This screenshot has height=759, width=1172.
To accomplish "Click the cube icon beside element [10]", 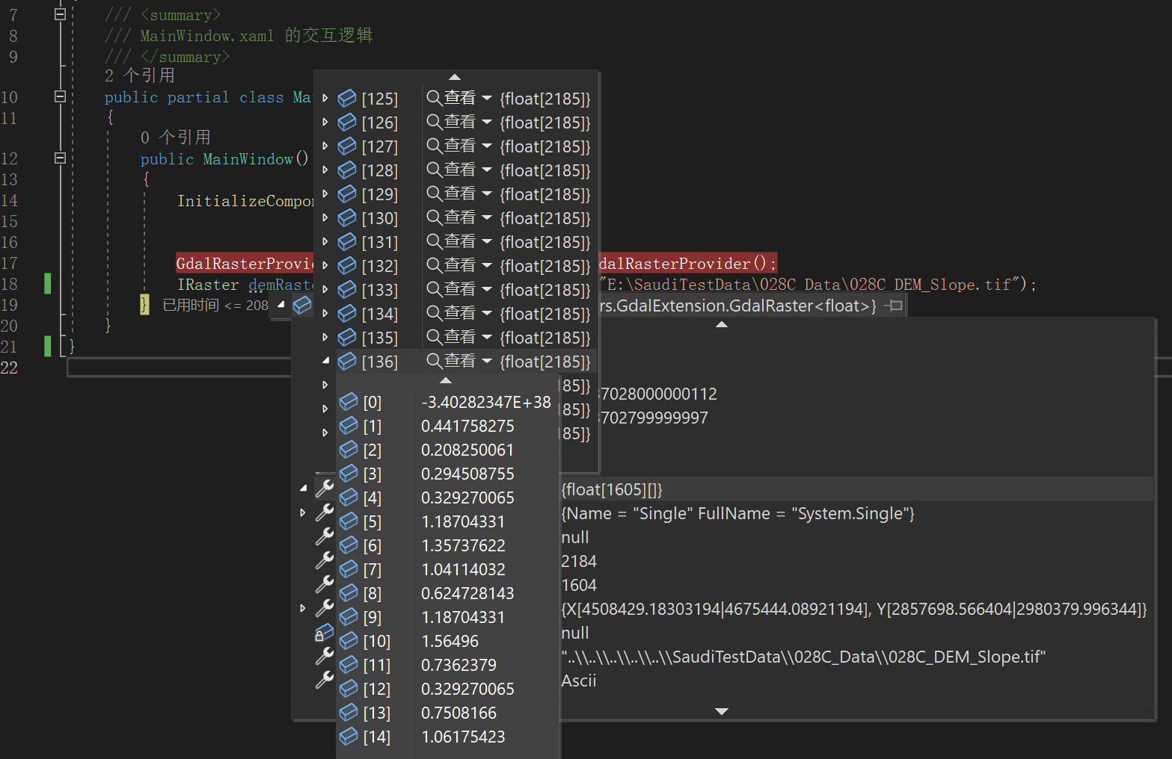I will (349, 641).
